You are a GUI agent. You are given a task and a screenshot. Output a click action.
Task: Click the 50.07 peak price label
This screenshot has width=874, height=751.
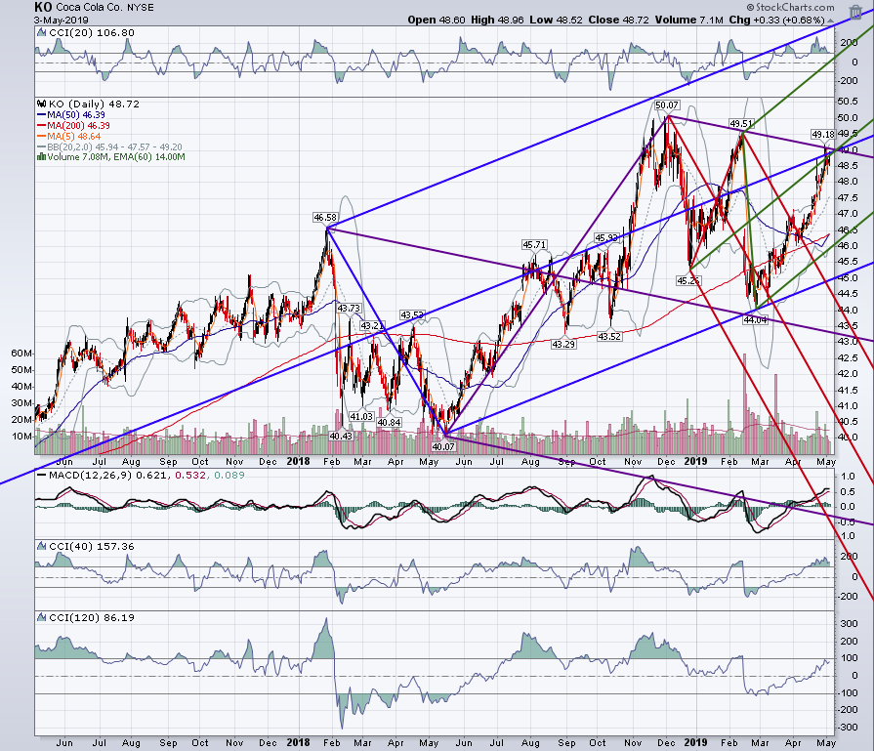[x=667, y=104]
